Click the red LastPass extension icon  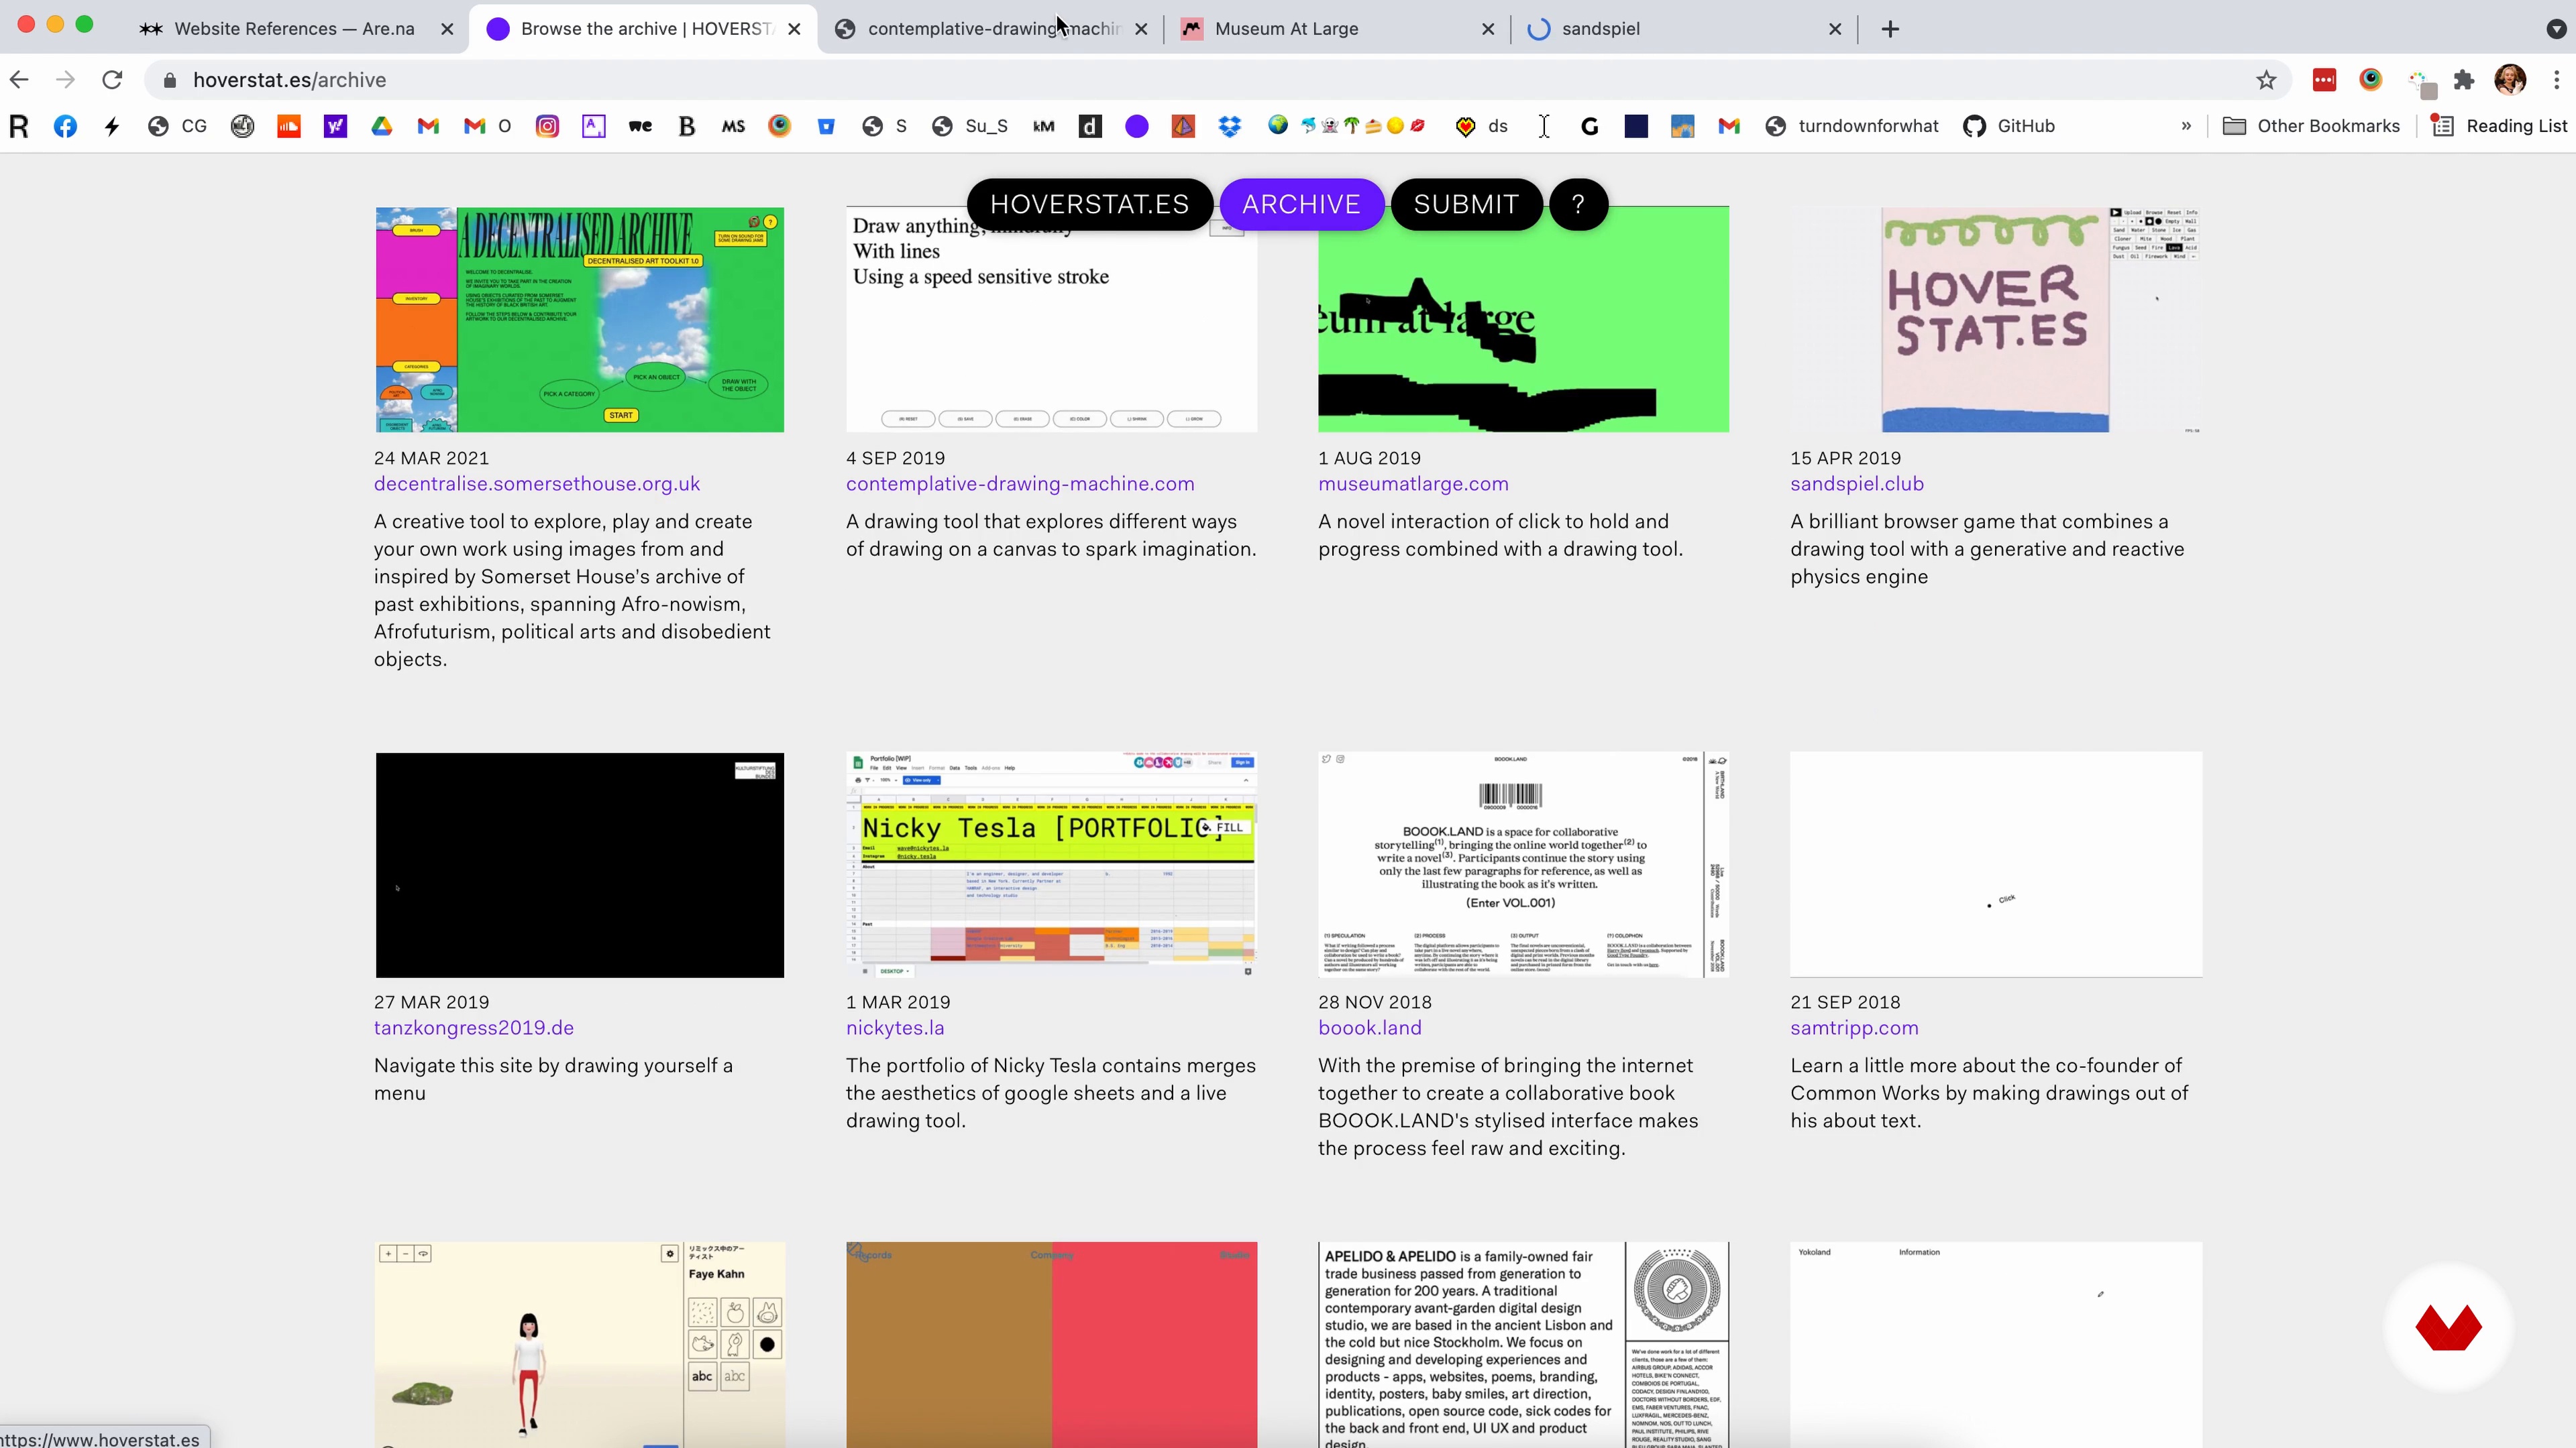pyautogui.click(x=2324, y=80)
